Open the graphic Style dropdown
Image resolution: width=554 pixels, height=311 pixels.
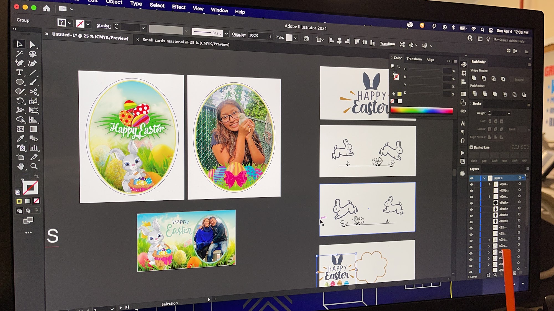click(295, 38)
